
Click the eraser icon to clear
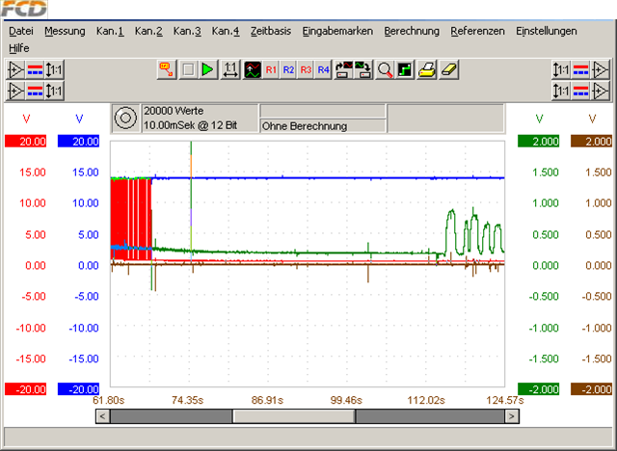[448, 70]
